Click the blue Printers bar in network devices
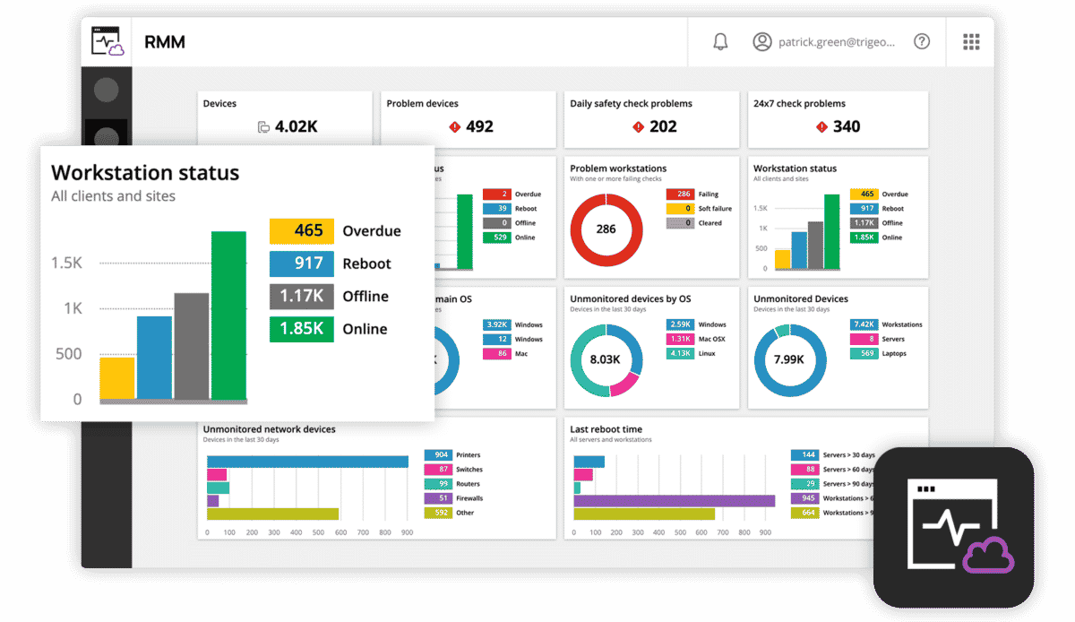1075x622 pixels. tap(307, 462)
